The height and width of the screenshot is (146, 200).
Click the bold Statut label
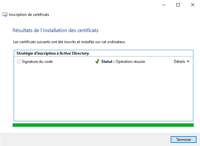tap(108, 62)
